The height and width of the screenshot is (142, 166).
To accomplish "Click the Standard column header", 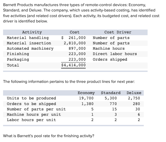I will point(110,93).
